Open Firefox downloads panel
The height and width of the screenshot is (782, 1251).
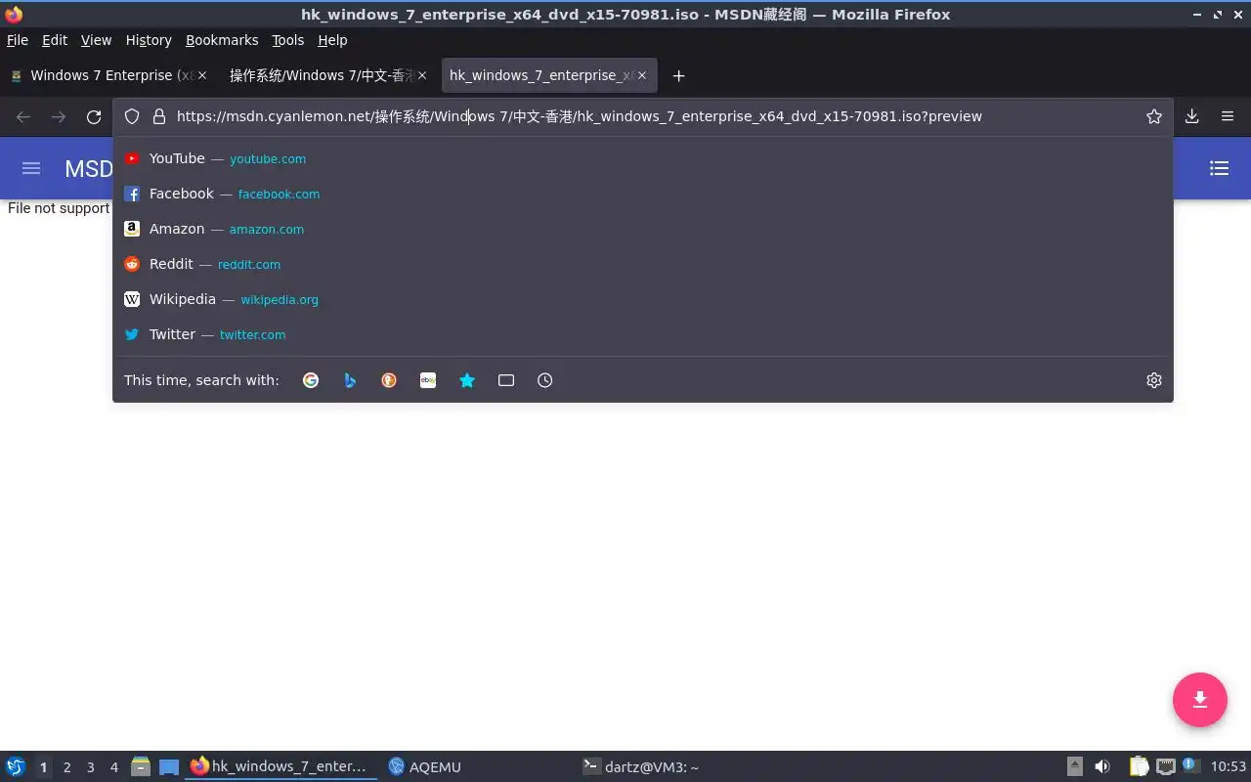[x=1192, y=116]
